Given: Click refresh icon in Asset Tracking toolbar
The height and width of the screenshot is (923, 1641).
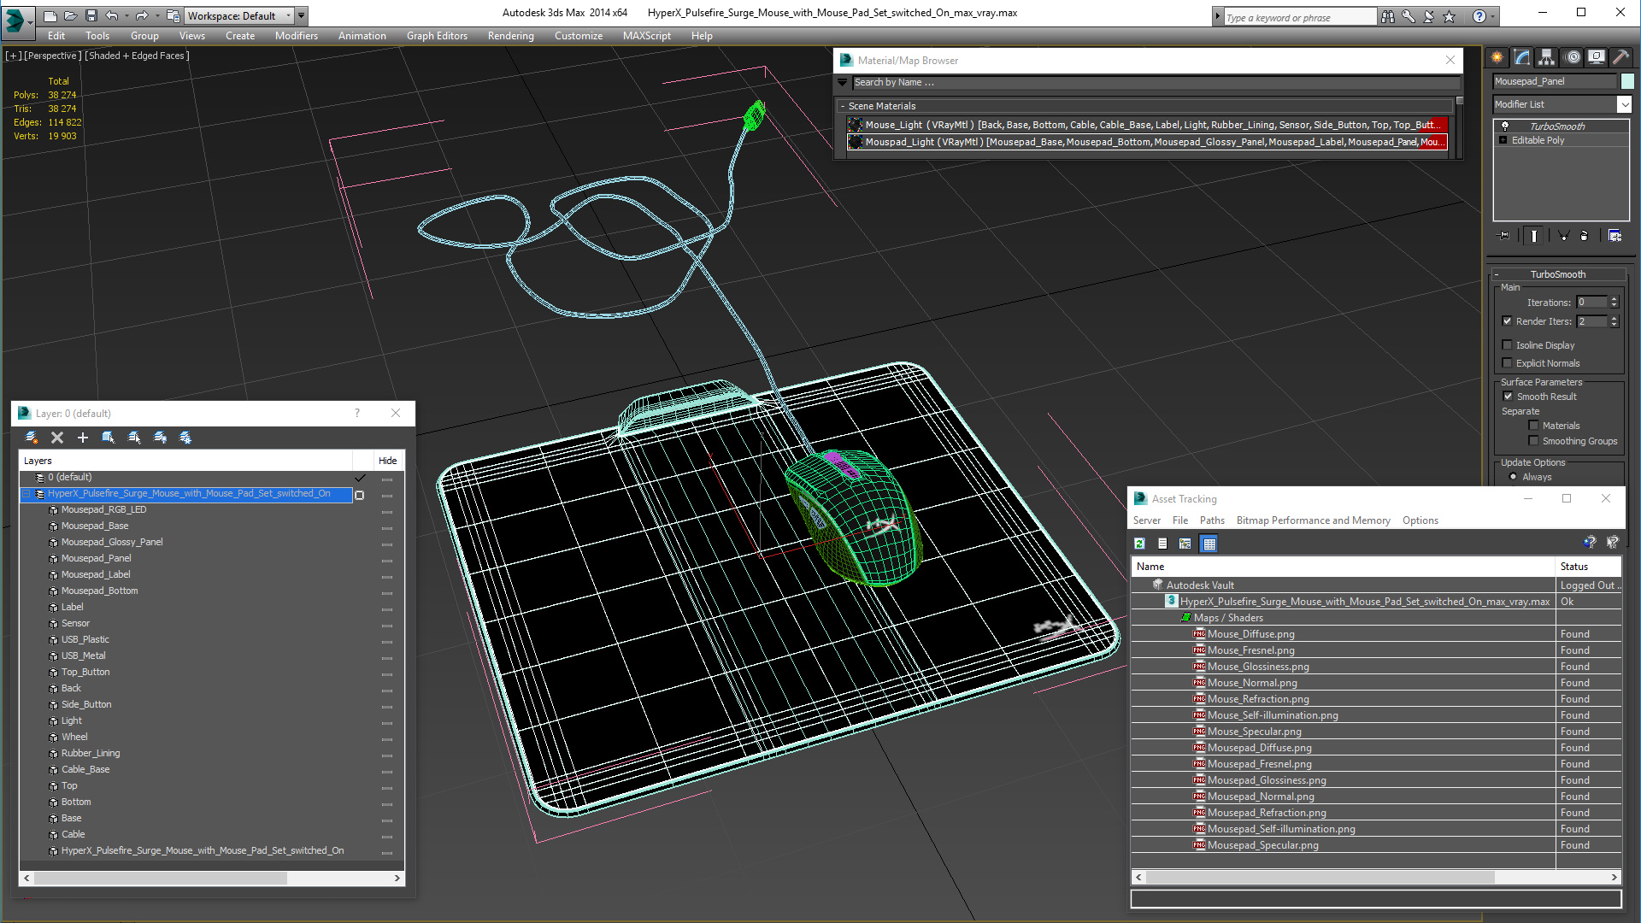Looking at the screenshot, I should pyautogui.click(x=1139, y=544).
